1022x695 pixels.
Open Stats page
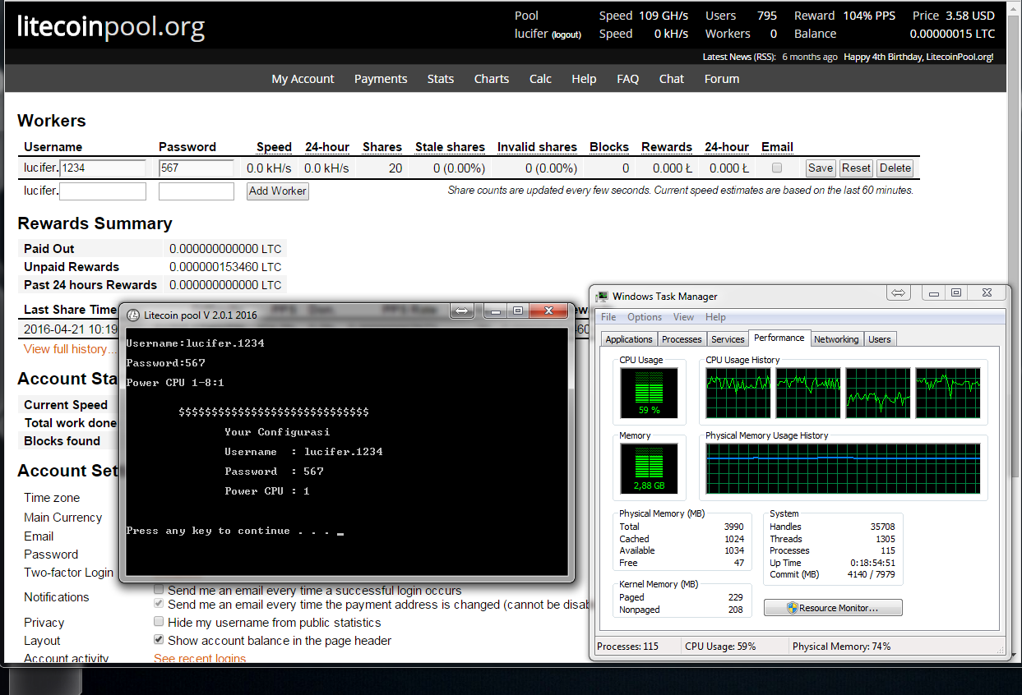click(x=441, y=79)
